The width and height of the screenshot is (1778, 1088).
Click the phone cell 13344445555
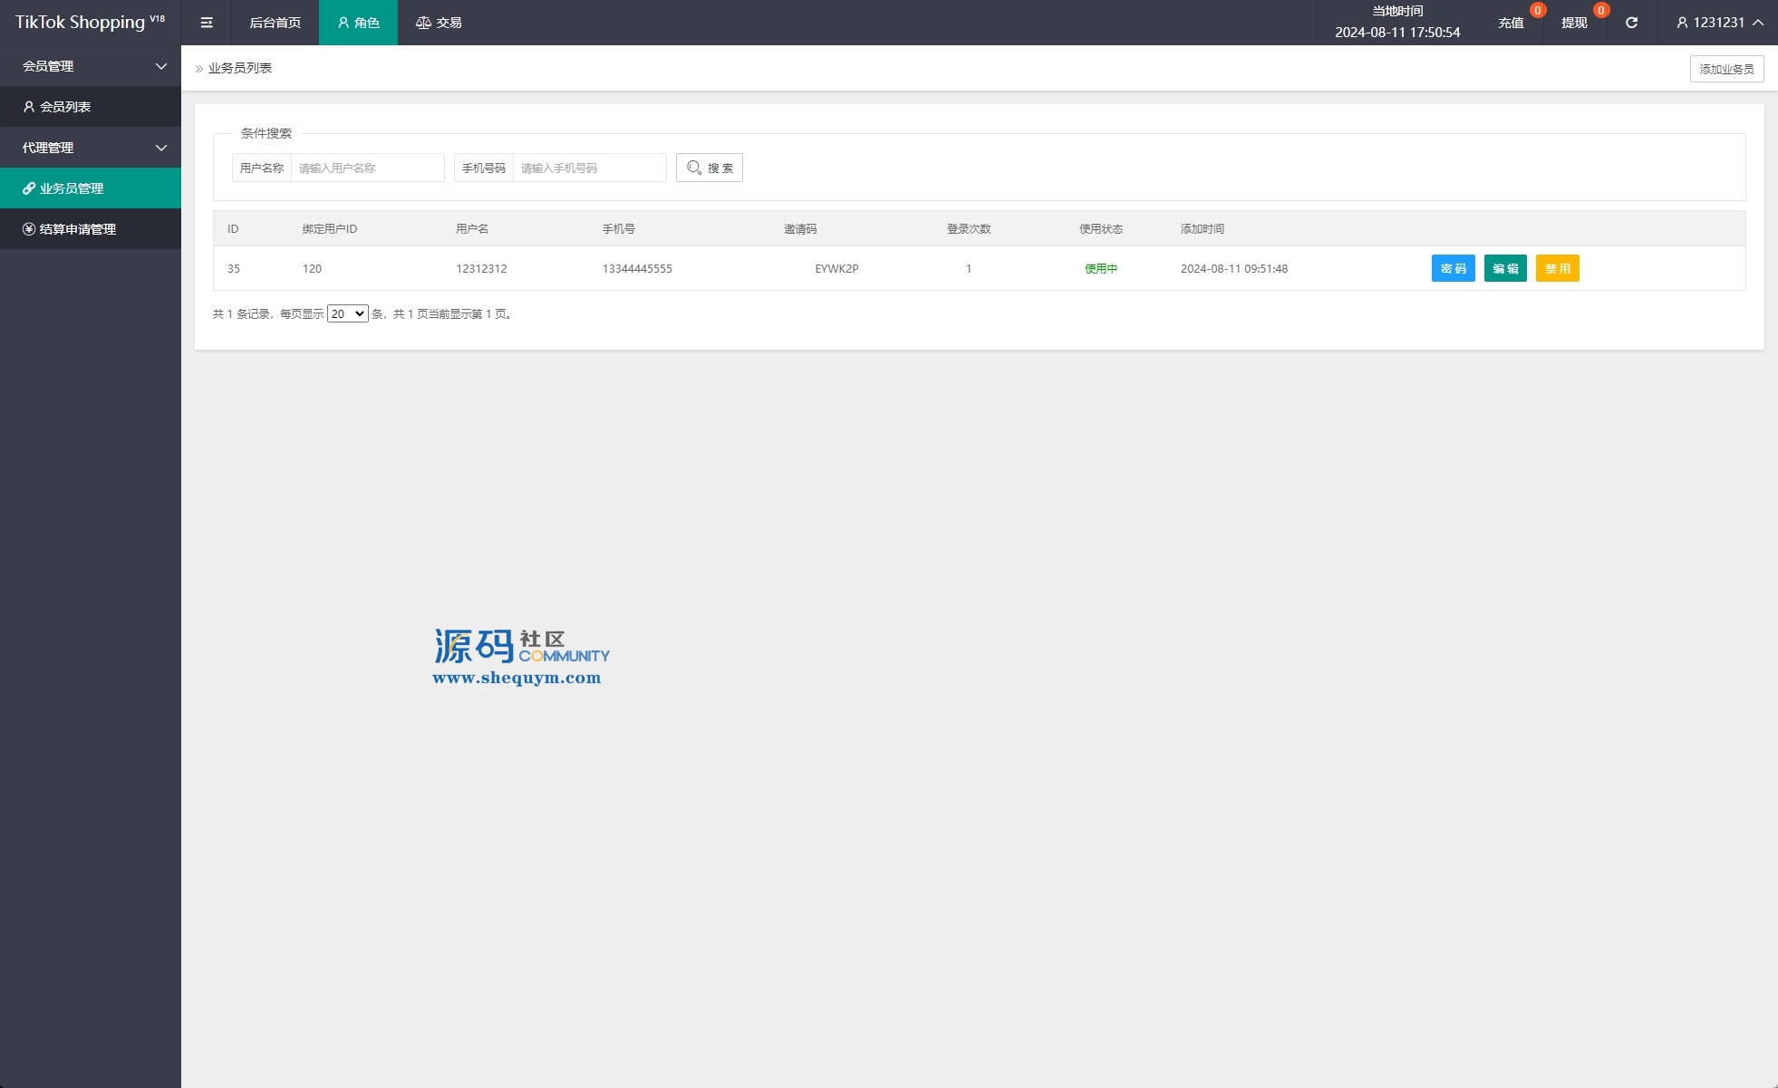click(x=637, y=269)
